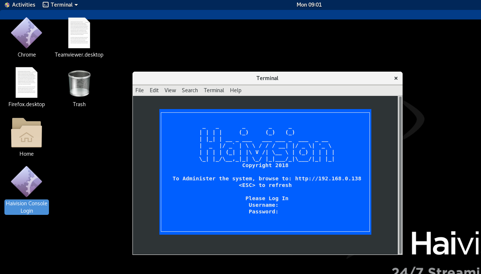Open the Help menu in Terminal
Image resolution: width=481 pixels, height=274 pixels.
click(x=236, y=90)
